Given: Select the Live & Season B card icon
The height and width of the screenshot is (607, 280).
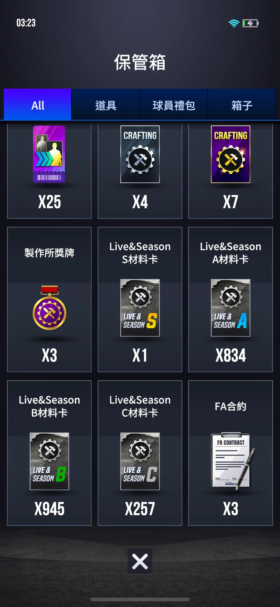Looking at the screenshot, I should click(49, 461).
